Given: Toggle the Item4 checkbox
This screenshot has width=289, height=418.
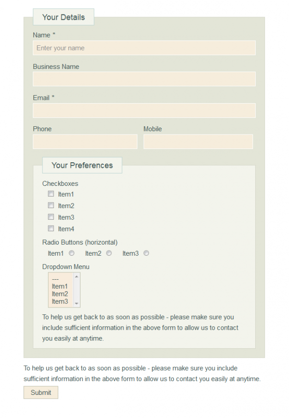Looking at the screenshot, I should pos(51,228).
